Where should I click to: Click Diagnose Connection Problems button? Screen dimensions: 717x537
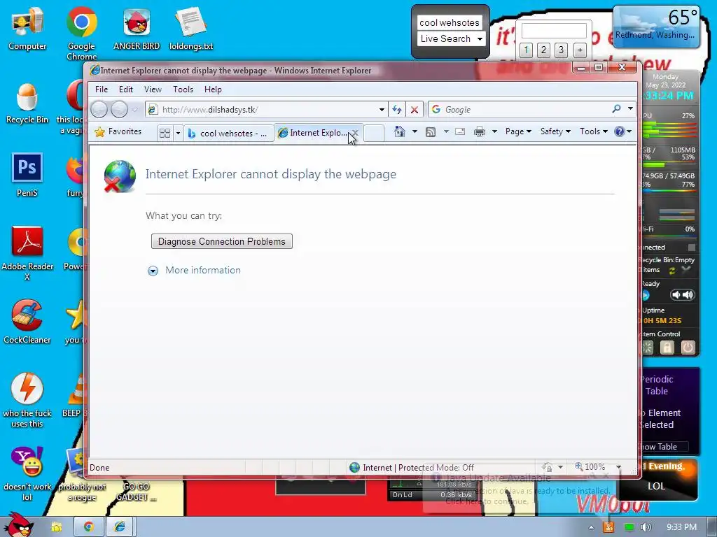coord(222,241)
